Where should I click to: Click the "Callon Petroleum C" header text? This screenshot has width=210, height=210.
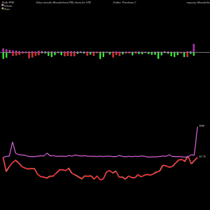pos(124,3)
